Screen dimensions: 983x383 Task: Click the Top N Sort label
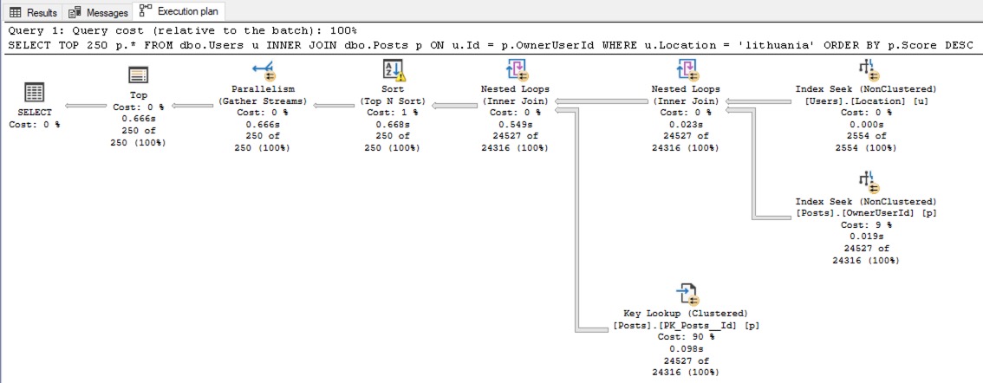[x=394, y=101]
